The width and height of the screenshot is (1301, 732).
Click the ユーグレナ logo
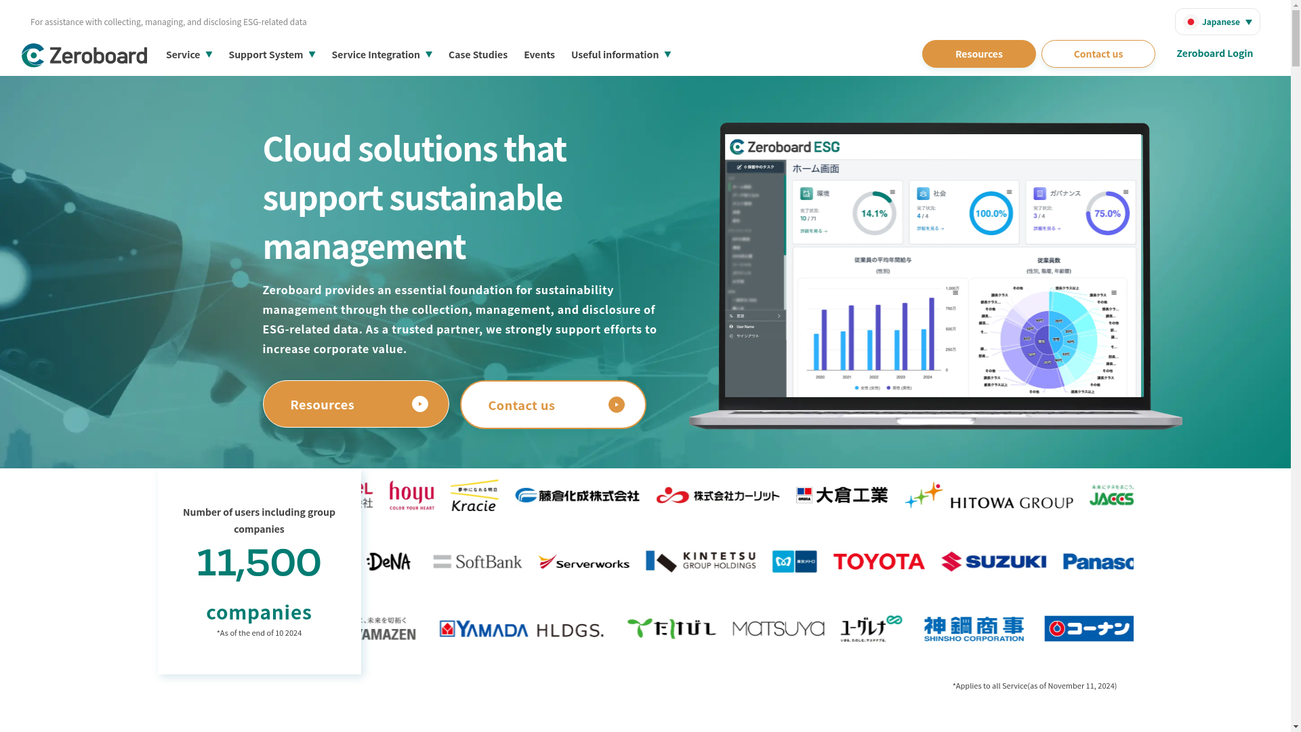(871, 628)
